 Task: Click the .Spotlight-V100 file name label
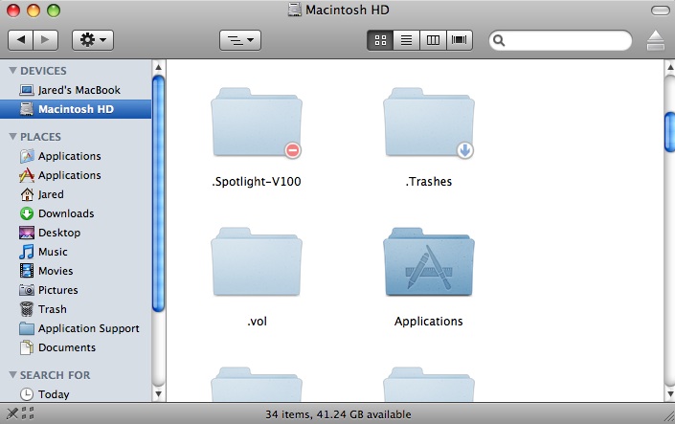tap(257, 182)
